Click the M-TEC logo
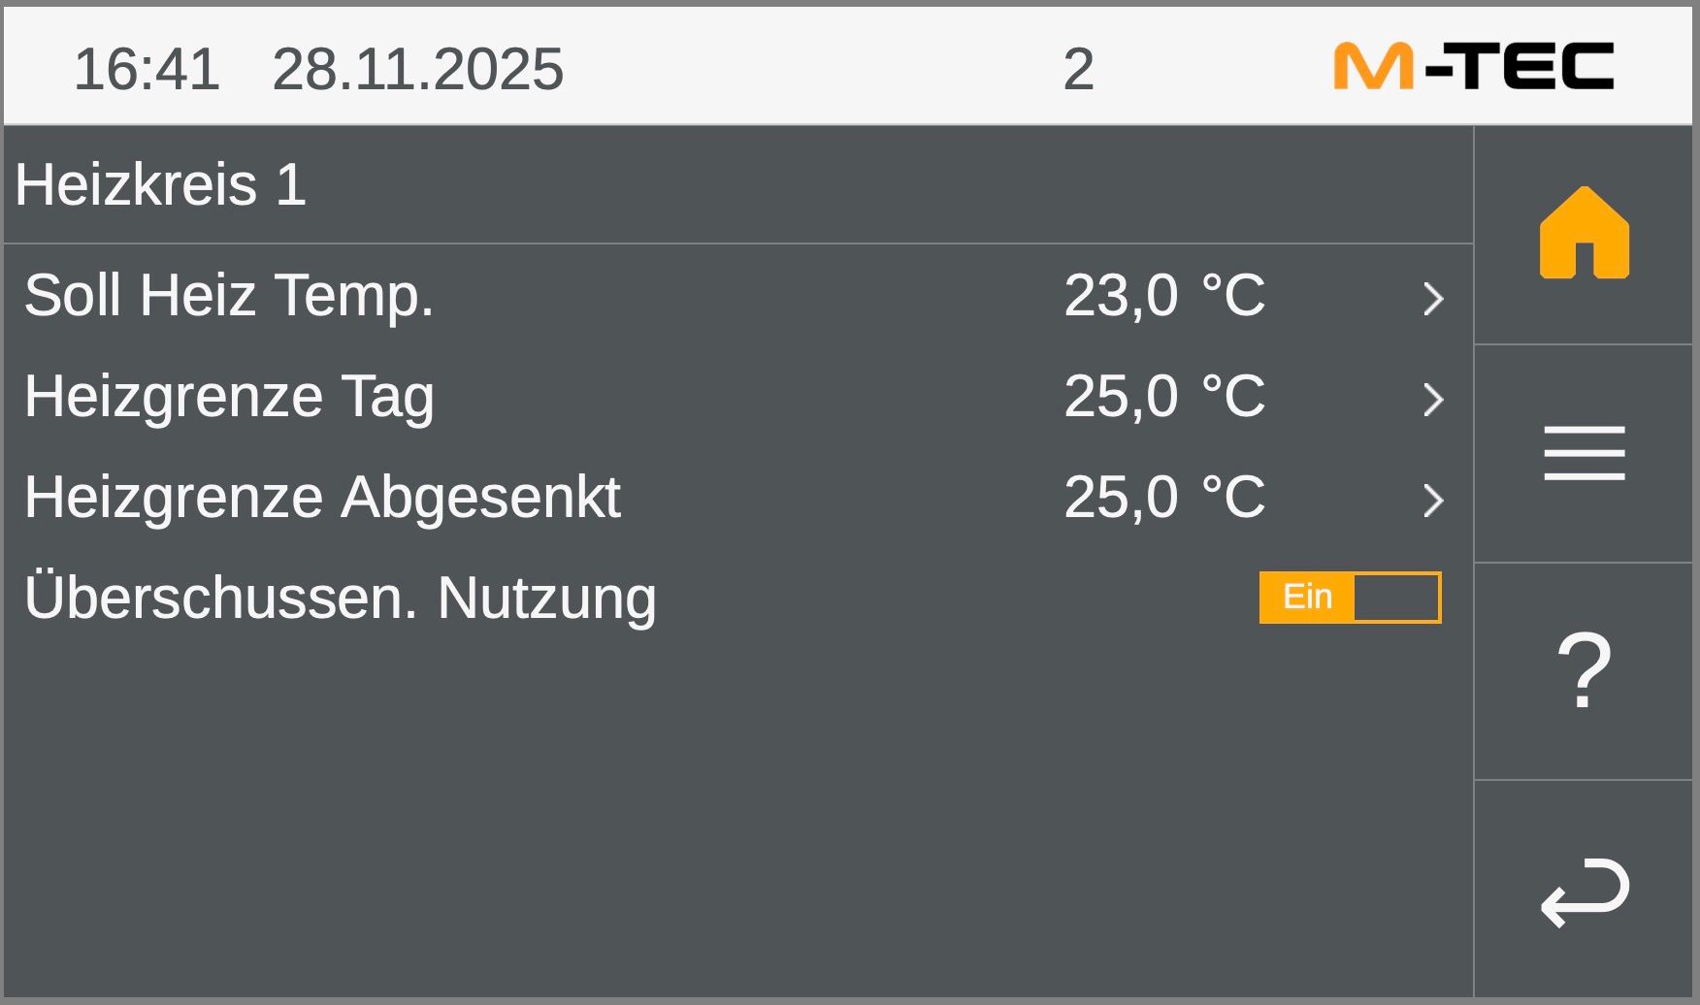 click(x=1473, y=67)
